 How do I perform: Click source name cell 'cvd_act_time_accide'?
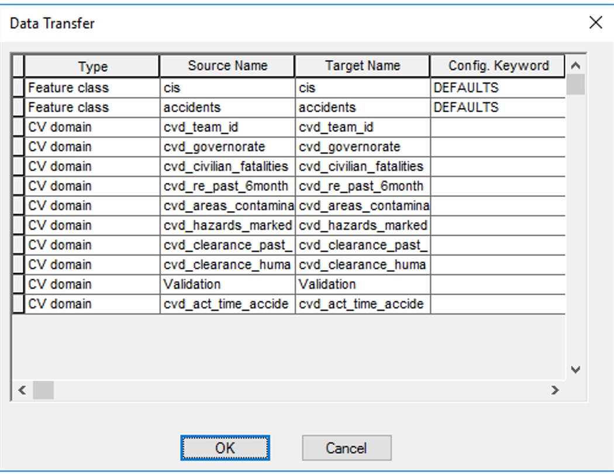point(227,304)
